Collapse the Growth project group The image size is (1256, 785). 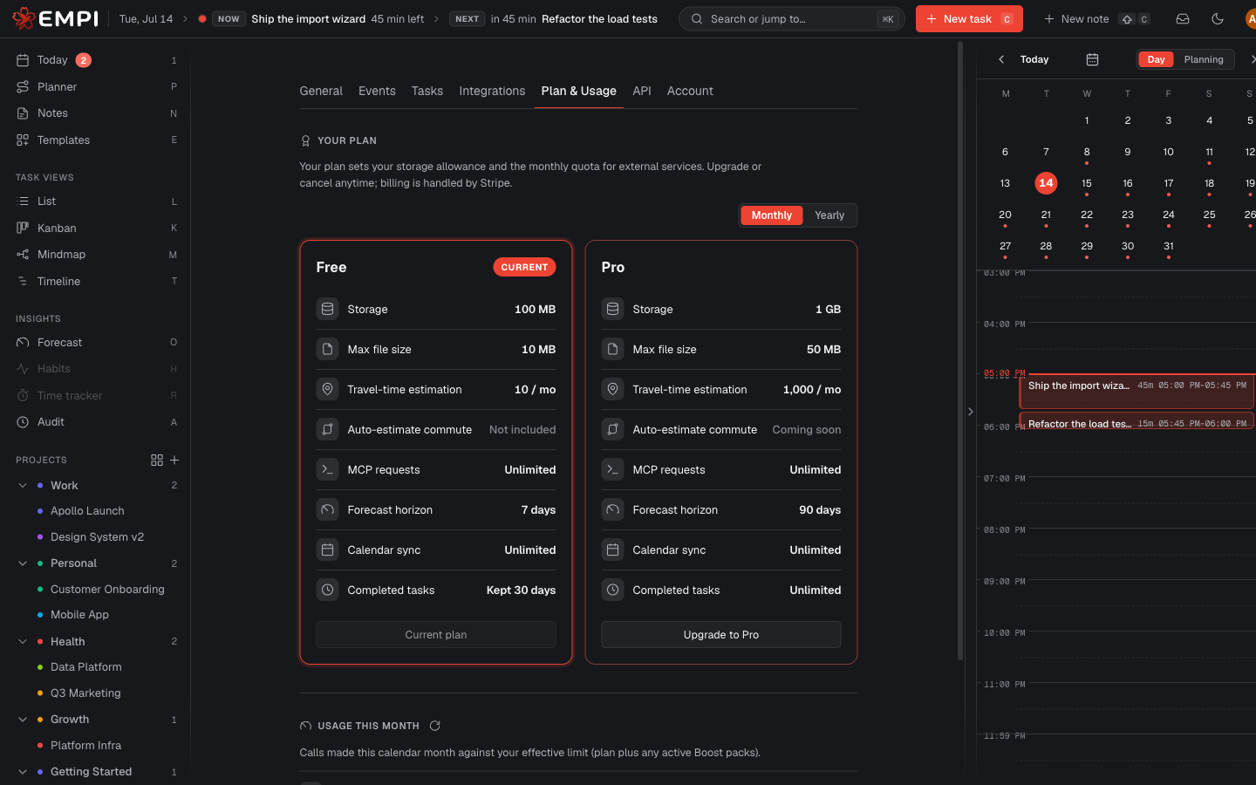pyautogui.click(x=23, y=720)
